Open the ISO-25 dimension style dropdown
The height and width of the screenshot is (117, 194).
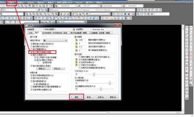90,6
